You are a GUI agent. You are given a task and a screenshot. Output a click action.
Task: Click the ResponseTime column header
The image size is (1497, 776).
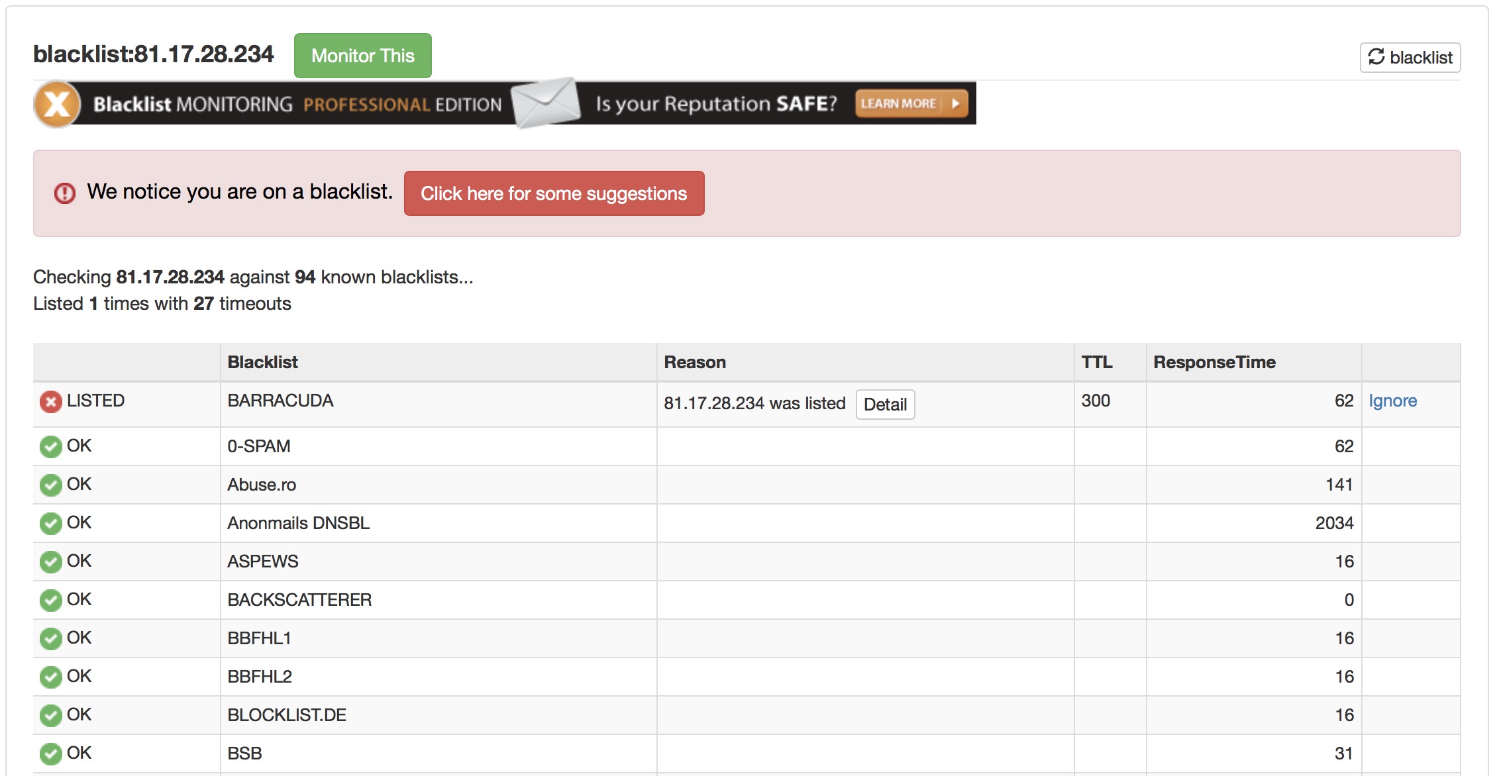click(1214, 362)
